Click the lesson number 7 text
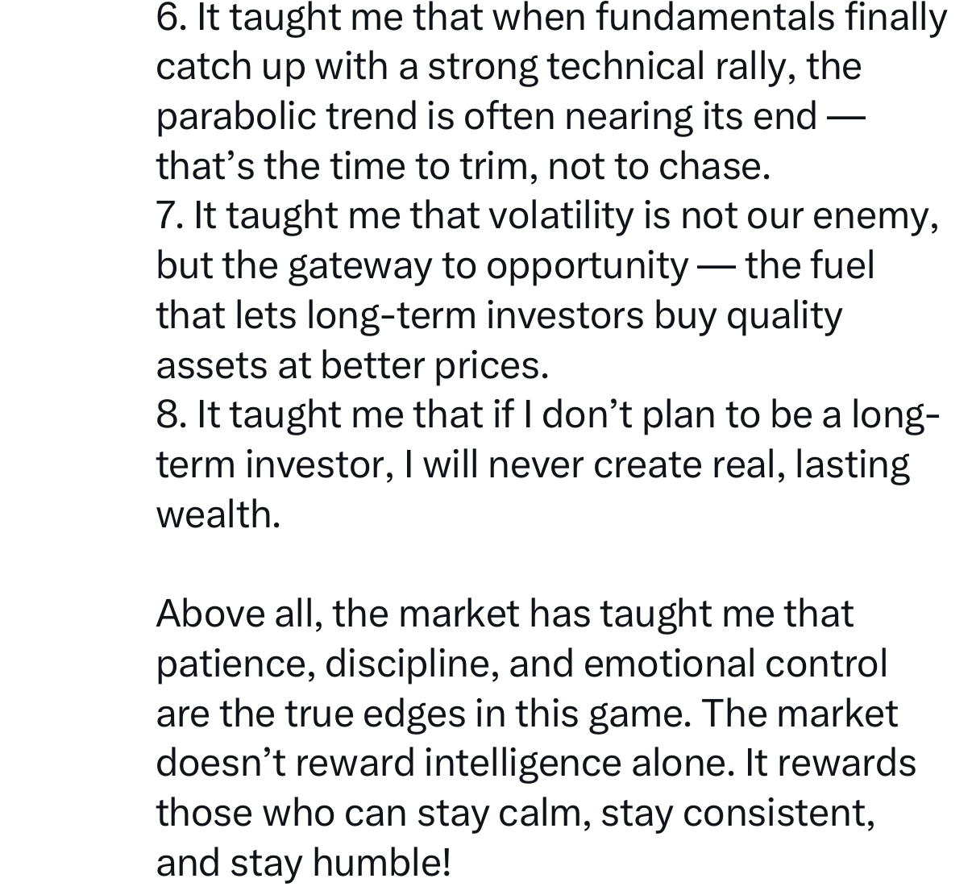This screenshot has width=972, height=891. pos(169,217)
